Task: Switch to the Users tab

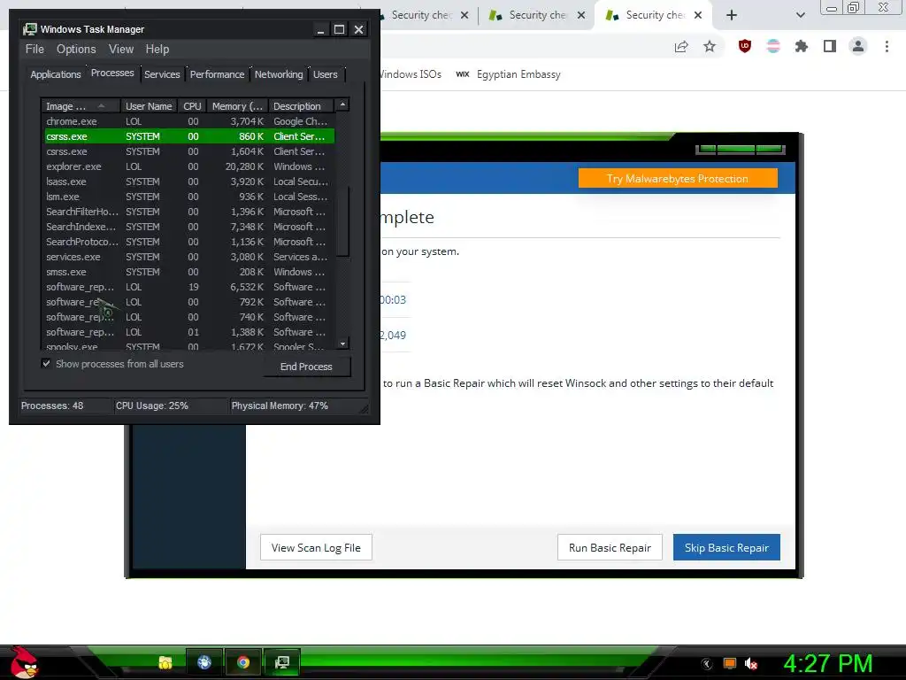Action: [326, 74]
